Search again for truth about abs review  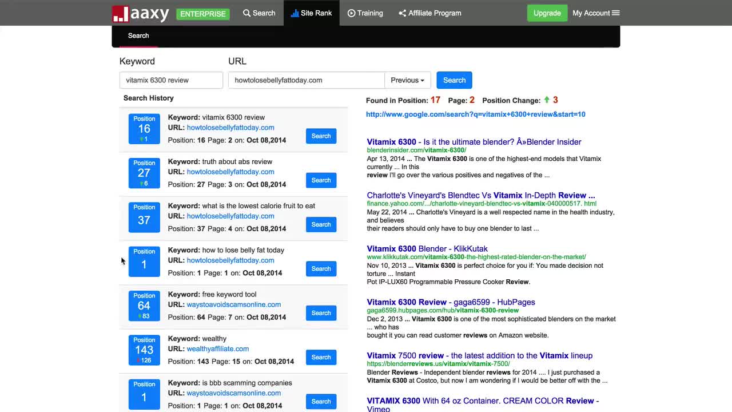pos(321,180)
